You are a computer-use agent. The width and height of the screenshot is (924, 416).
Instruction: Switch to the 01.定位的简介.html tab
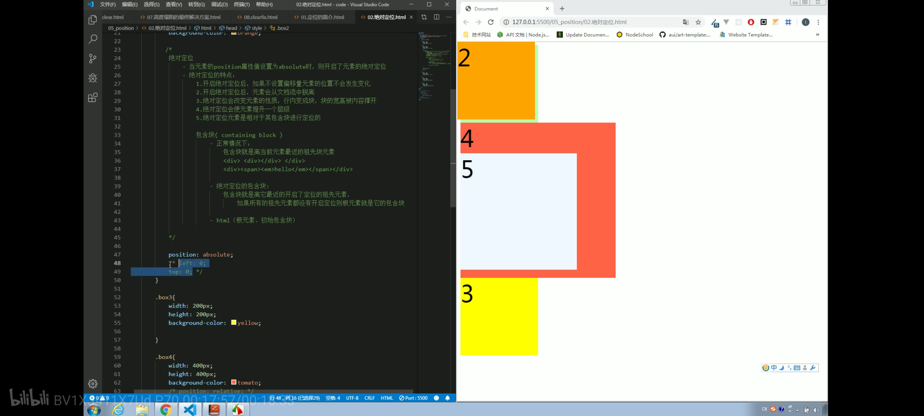tap(322, 17)
